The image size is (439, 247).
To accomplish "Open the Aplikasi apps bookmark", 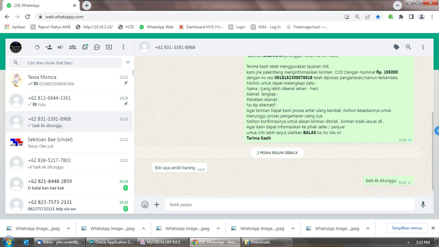I will [x=15, y=27].
